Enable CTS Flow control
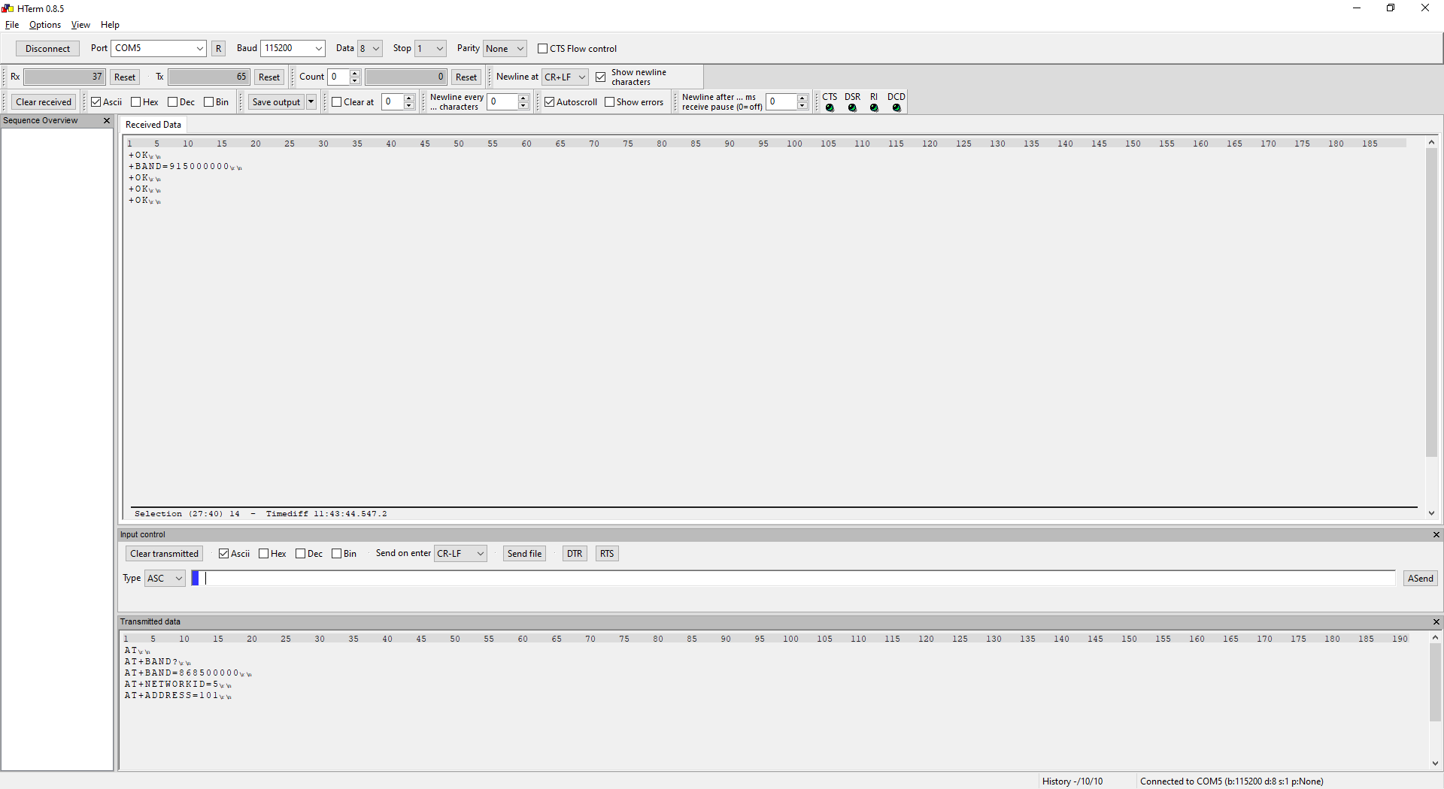 coord(542,48)
